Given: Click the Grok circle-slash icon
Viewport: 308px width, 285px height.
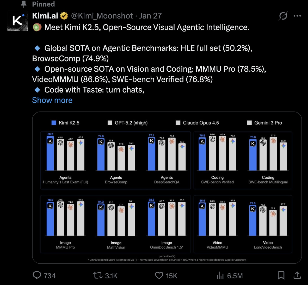Looking at the screenshot, I should point(283,16).
